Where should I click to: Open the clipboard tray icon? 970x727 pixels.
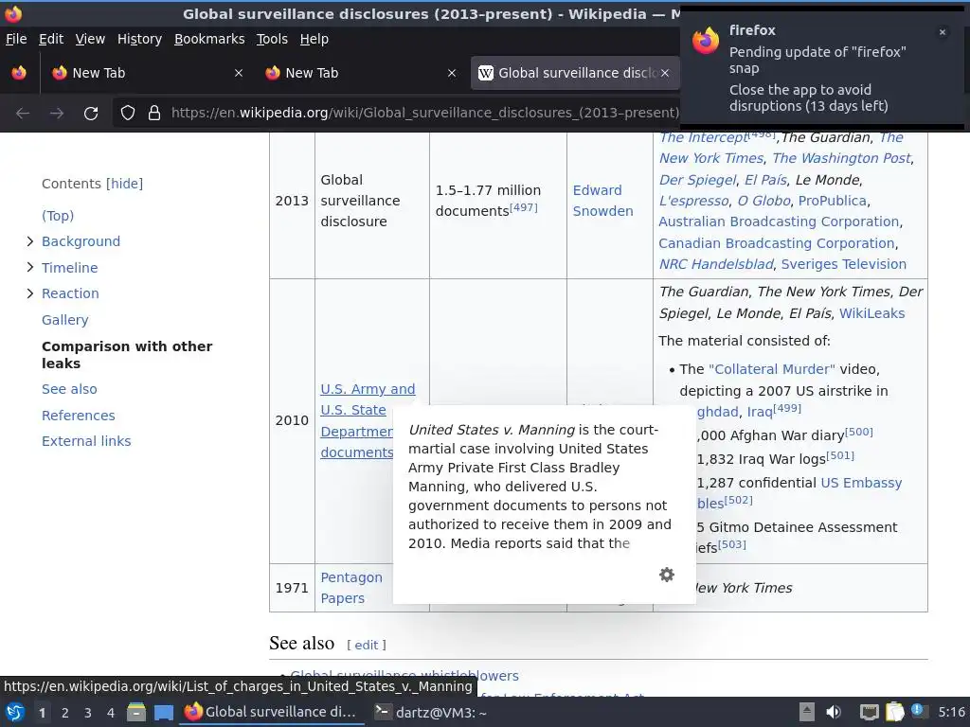tap(894, 712)
